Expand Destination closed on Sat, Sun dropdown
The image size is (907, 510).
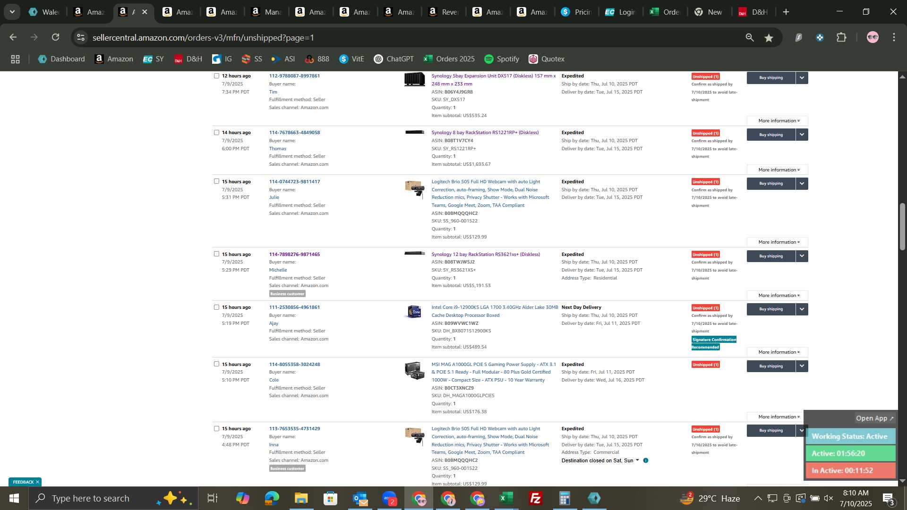[x=637, y=460]
